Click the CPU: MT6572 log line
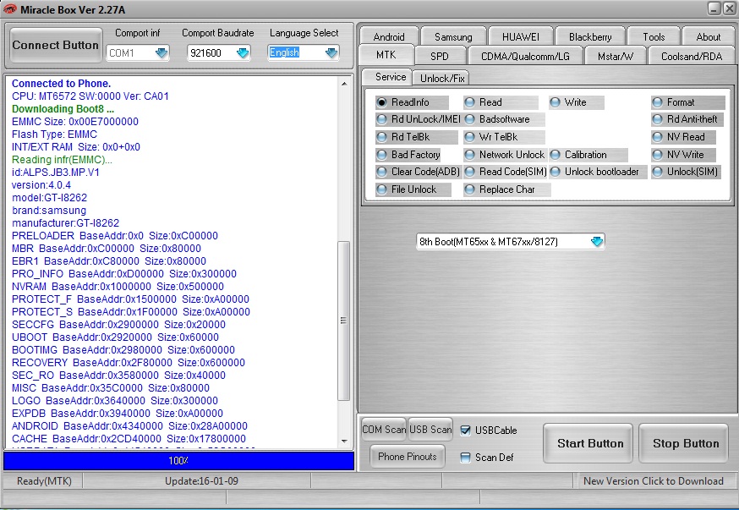 [90, 96]
